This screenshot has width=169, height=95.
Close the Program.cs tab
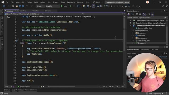pos(17,11)
